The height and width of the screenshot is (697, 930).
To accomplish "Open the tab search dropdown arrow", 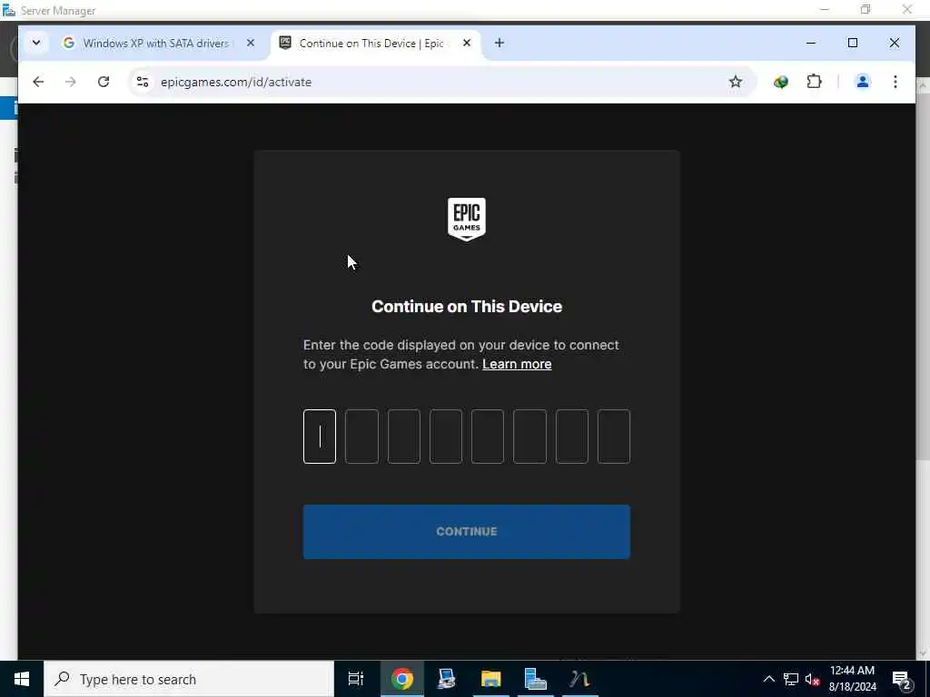I will 36,43.
